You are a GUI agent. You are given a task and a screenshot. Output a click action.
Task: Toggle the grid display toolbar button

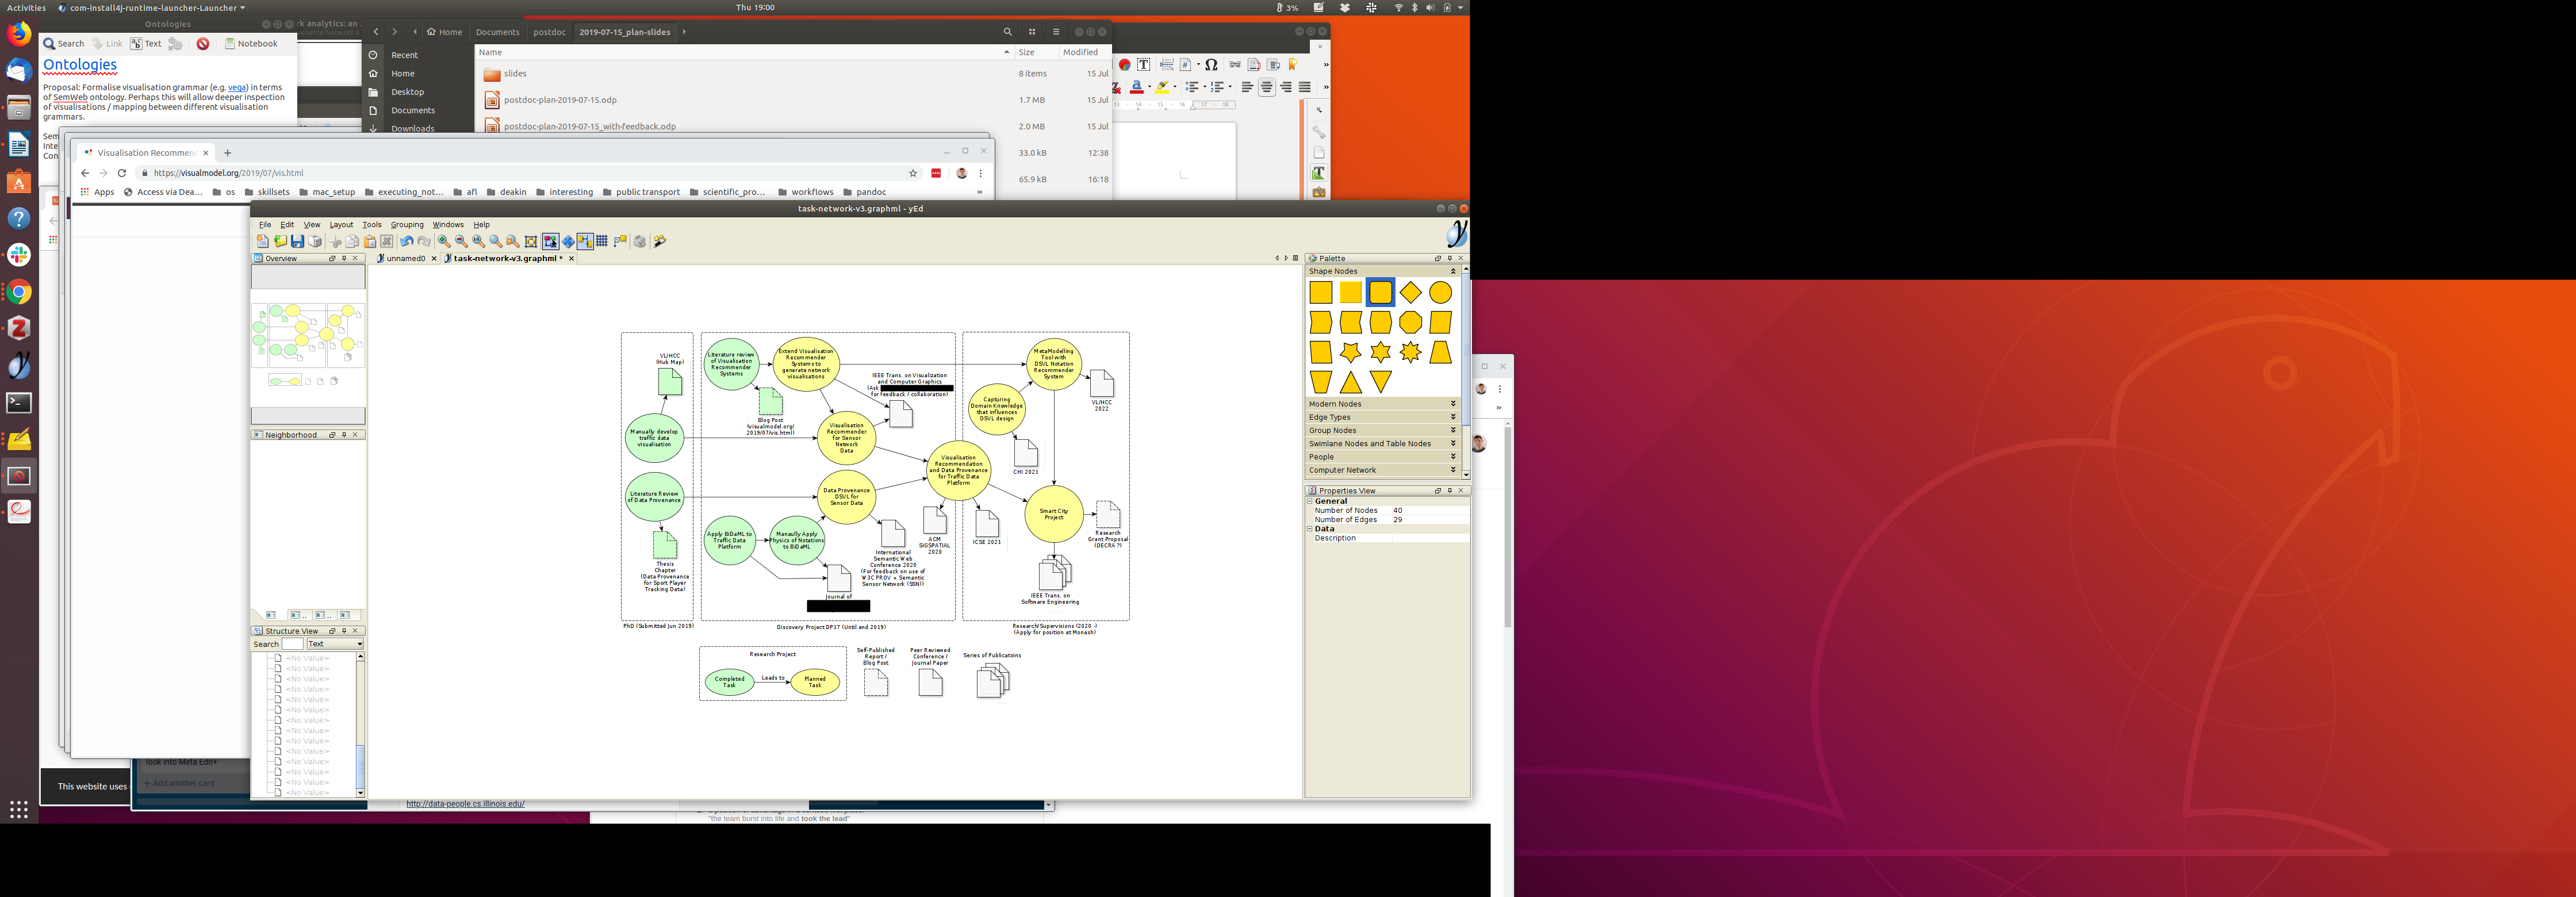pyautogui.click(x=602, y=241)
